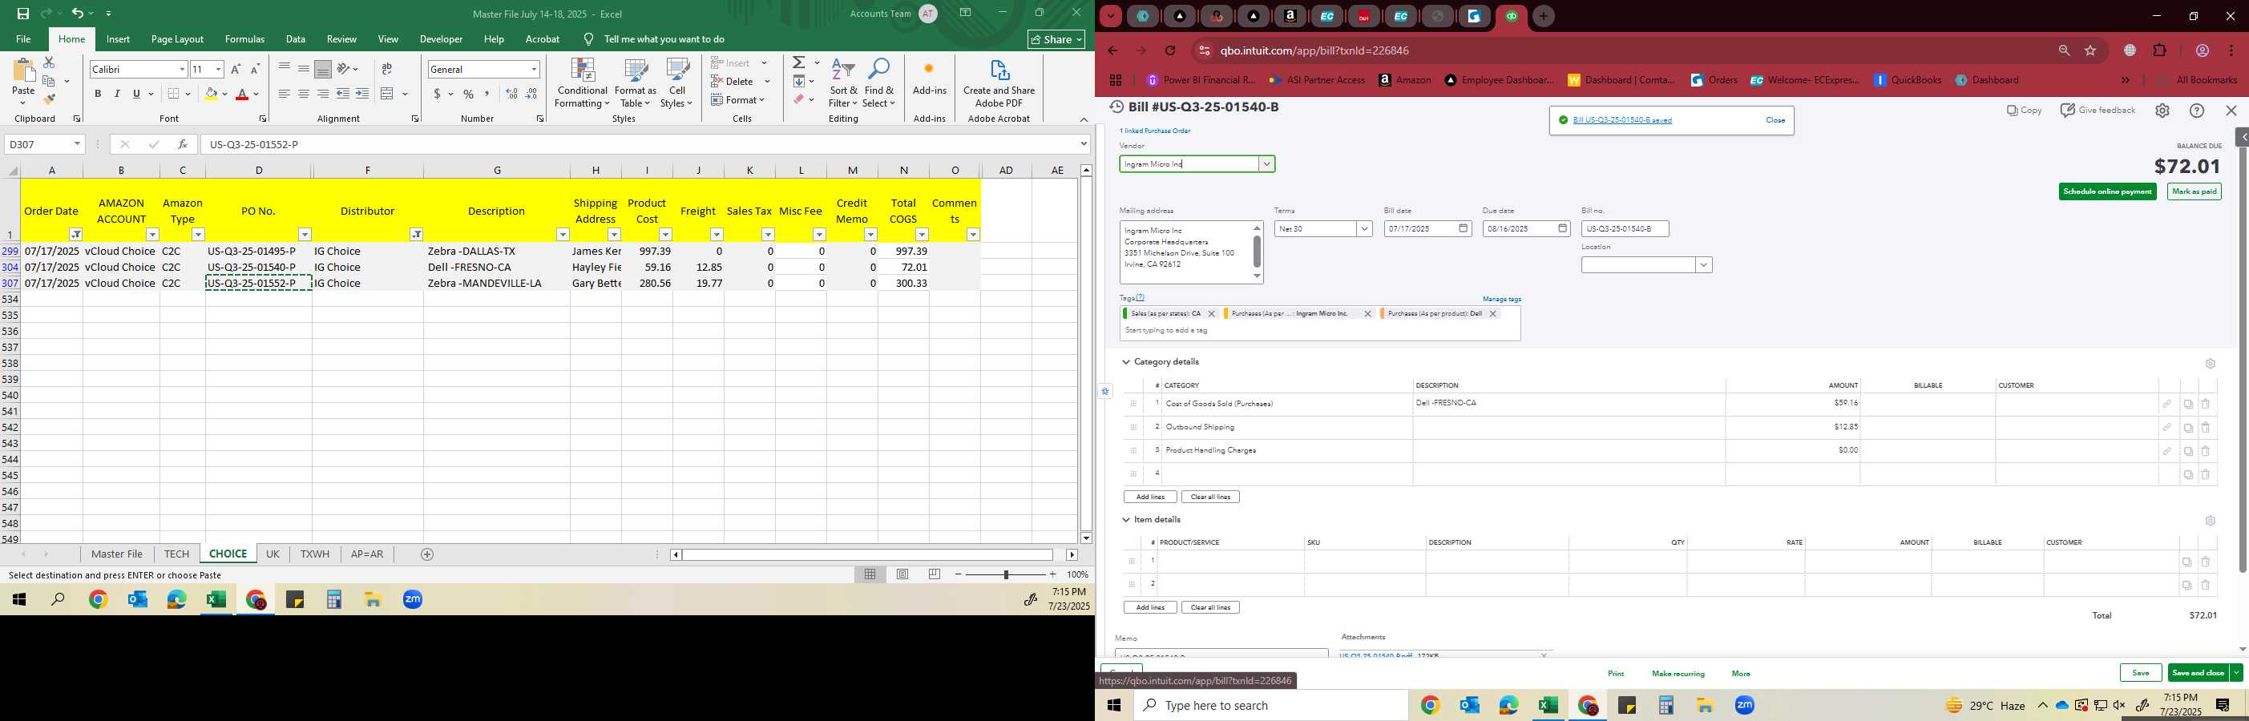
Task: Open the Number Format General dropdown
Action: [534, 69]
